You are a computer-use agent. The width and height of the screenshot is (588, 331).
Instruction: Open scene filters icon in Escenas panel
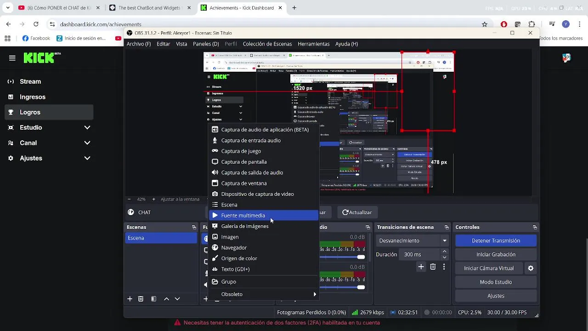click(153, 299)
